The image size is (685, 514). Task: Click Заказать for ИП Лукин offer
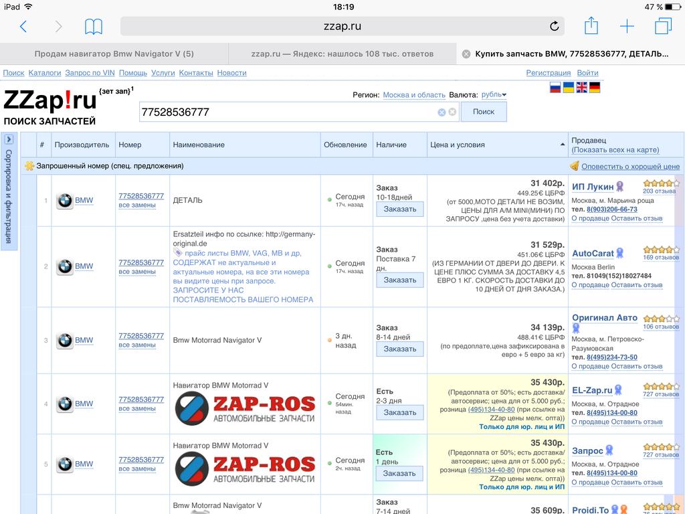(x=400, y=209)
